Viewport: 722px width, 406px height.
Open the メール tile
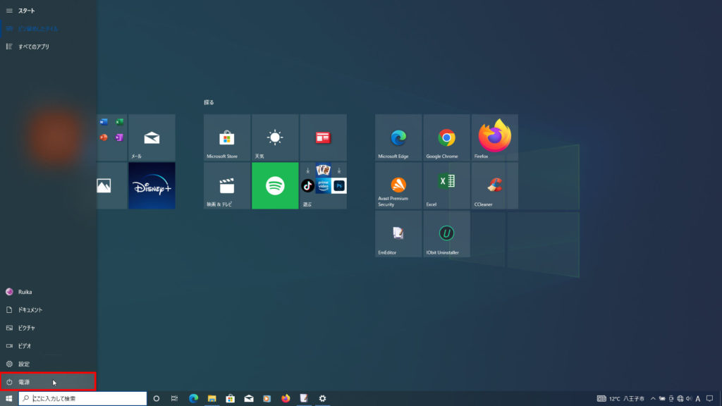pyautogui.click(x=152, y=137)
